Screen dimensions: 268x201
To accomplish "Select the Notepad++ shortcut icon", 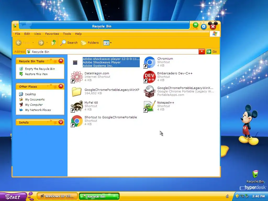I will [149, 106].
